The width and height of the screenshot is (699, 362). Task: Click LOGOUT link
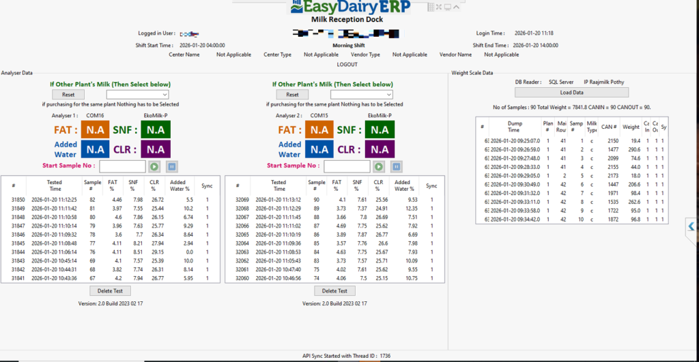(x=347, y=65)
